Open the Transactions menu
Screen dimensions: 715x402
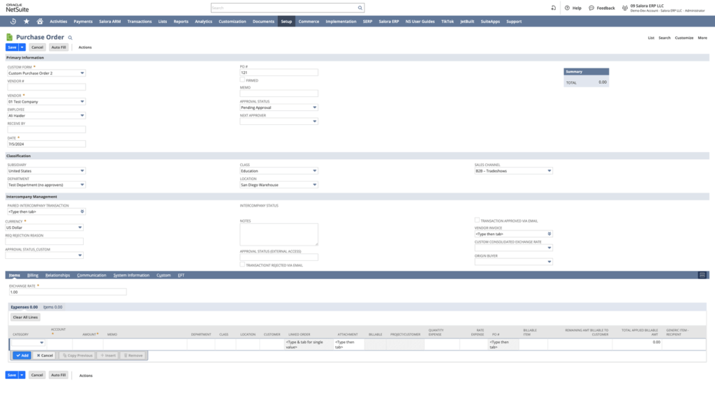140,22
